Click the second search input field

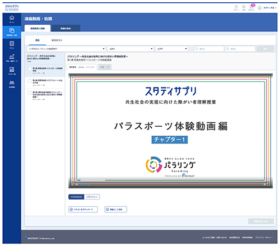click(x=240, y=49)
